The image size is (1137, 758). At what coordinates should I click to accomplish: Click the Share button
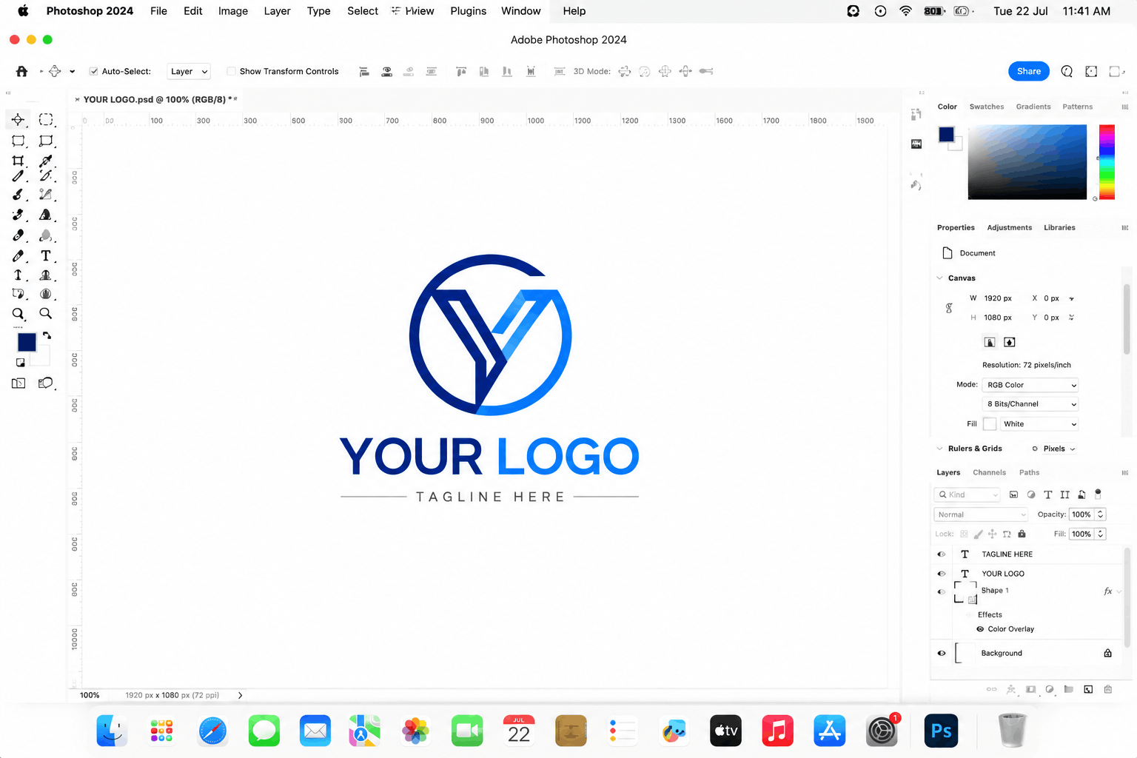pyautogui.click(x=1029, y=71)
